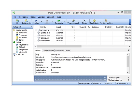Click the greyed Leállítás stop icon
Viewport: 140px width, 98px height.
point(47,21)
